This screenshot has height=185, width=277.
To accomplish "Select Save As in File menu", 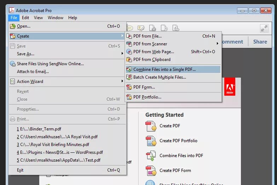I will pos(67,54).
